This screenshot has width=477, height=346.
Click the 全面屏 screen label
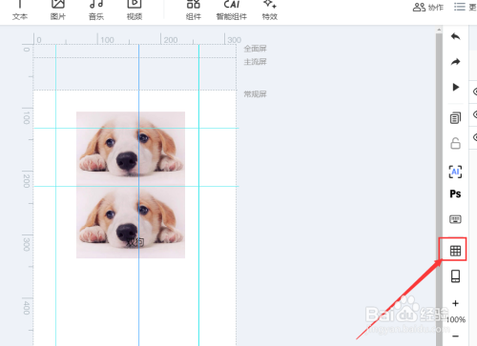pos(255,49)
